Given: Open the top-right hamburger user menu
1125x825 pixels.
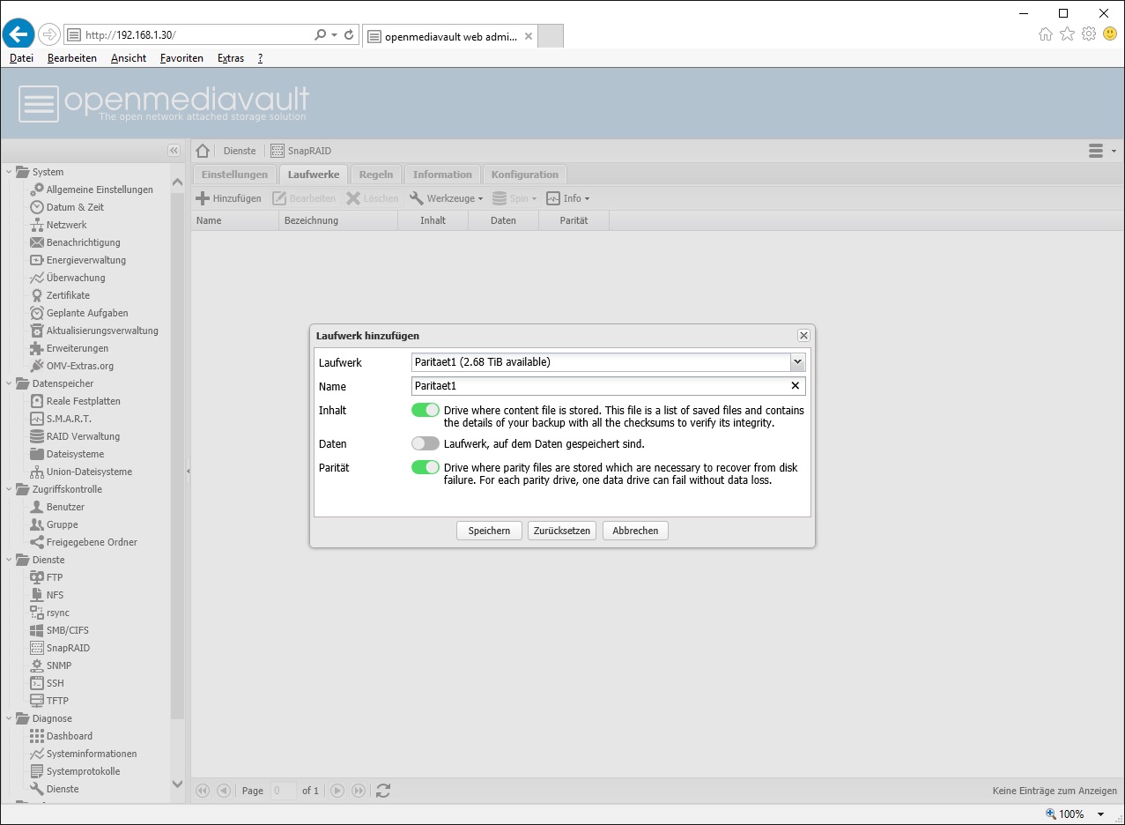Looking at the screenshot, I should click(x=1102, y=151).
